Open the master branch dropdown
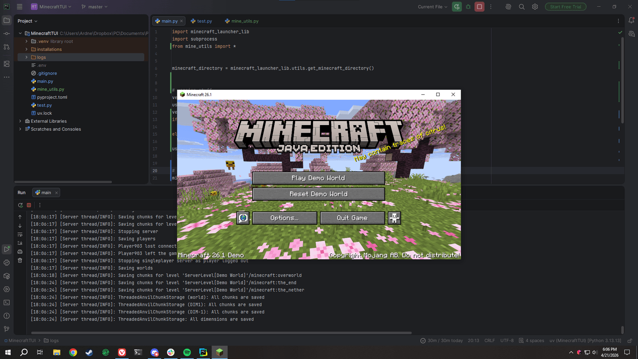638x359 pixels. pos(95,7)
